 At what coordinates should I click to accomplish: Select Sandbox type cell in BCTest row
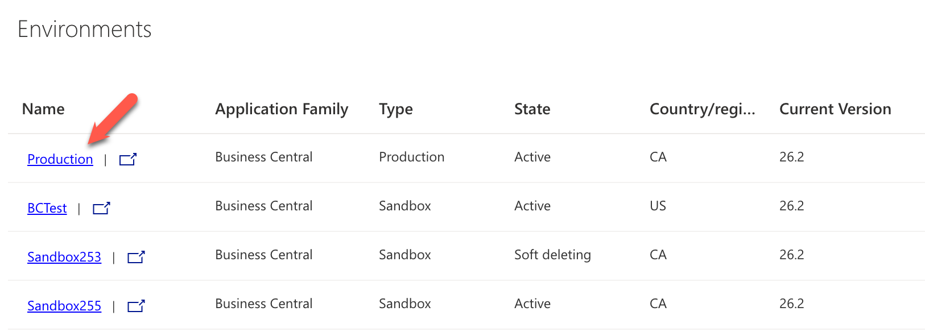(405, 206)
